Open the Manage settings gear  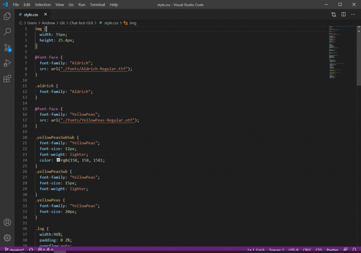click(x=7, y=238)
